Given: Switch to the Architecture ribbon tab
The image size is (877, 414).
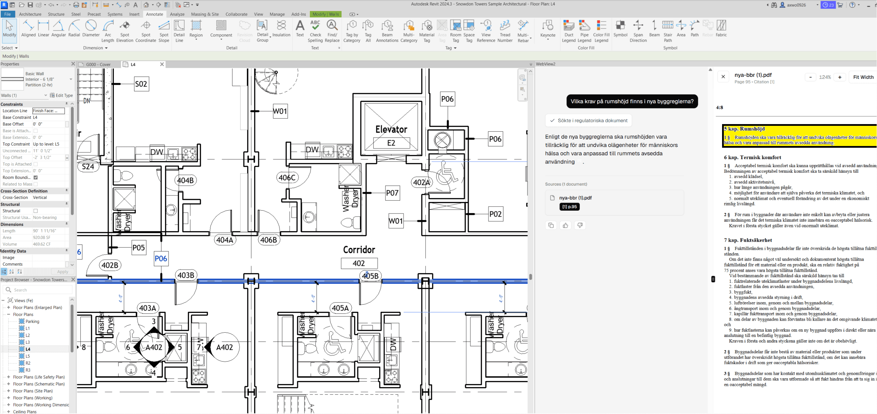Looking at the screenshot, I should (x=30, y=14).
